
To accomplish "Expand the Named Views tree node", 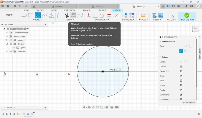I will 7,36.
